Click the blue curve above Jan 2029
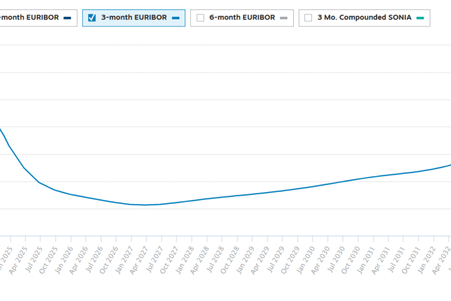Image resolution: width=451 pixels, height=301 pixels. click(x=252, y=194)
